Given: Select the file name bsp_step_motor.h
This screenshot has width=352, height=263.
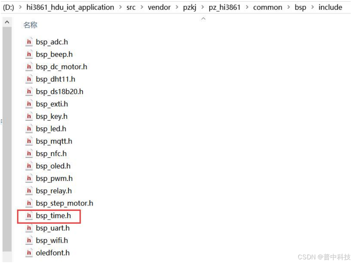Looking at the screenshot, I should [64, 203].
